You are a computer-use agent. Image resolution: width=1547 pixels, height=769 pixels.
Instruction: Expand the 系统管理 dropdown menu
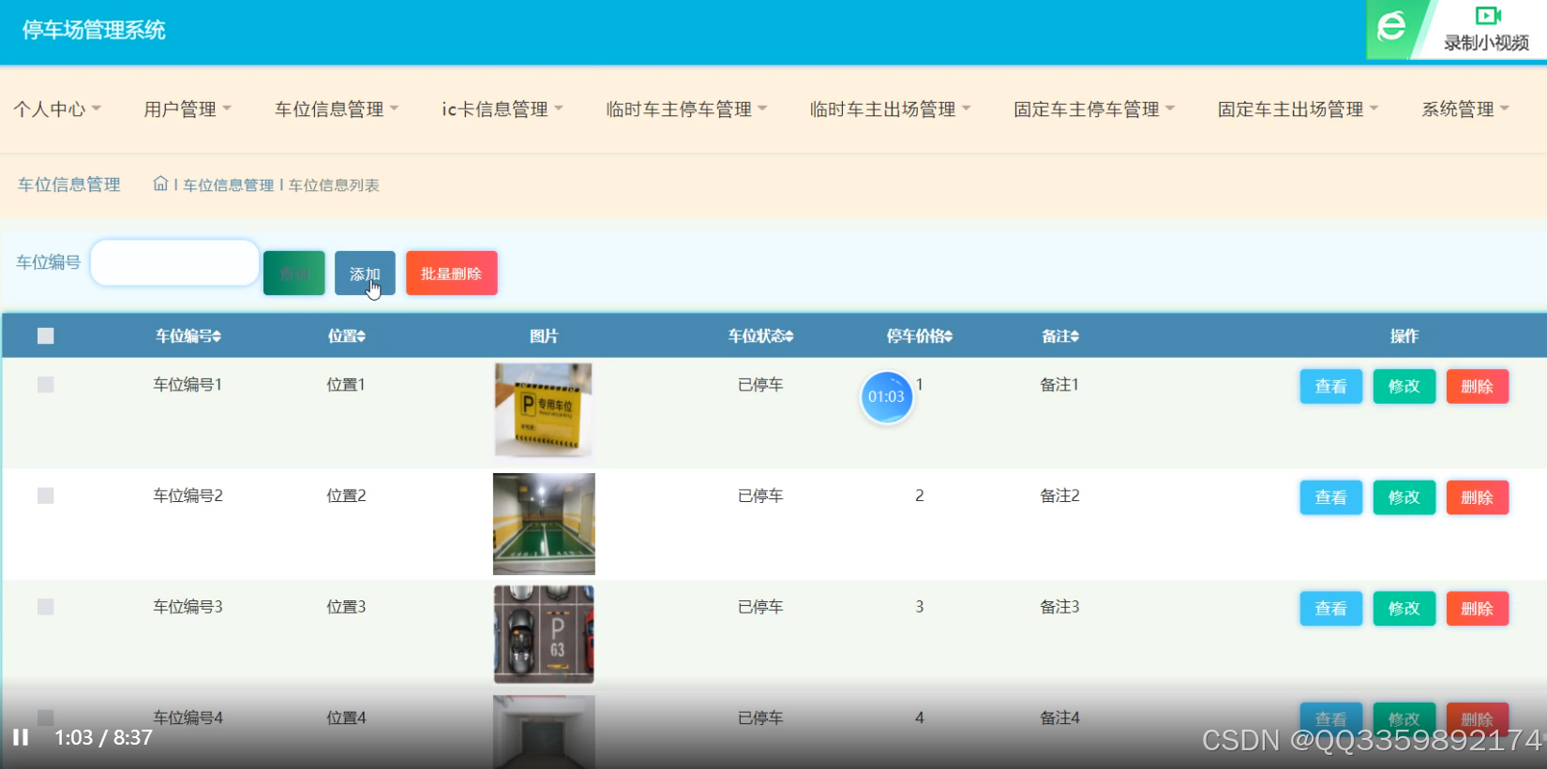(1465, 110)
